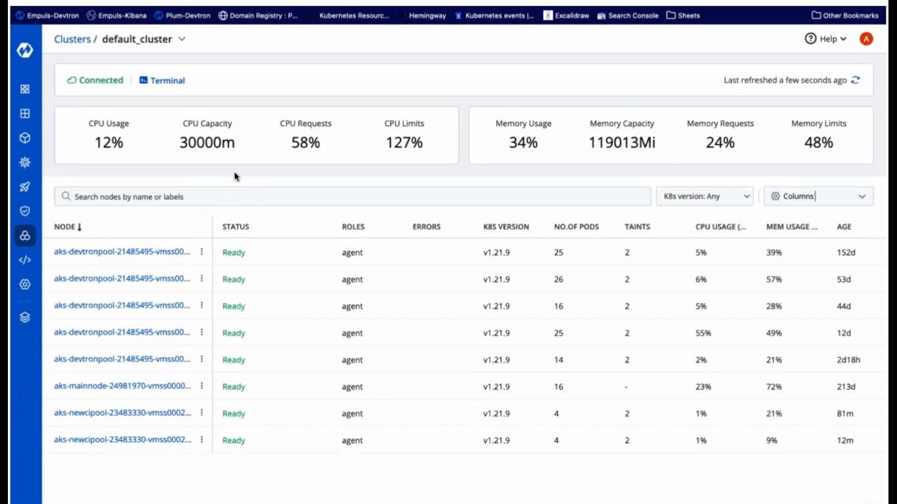
Task: Go to Clusters via breadcrumb link
Action: (72, 39)
